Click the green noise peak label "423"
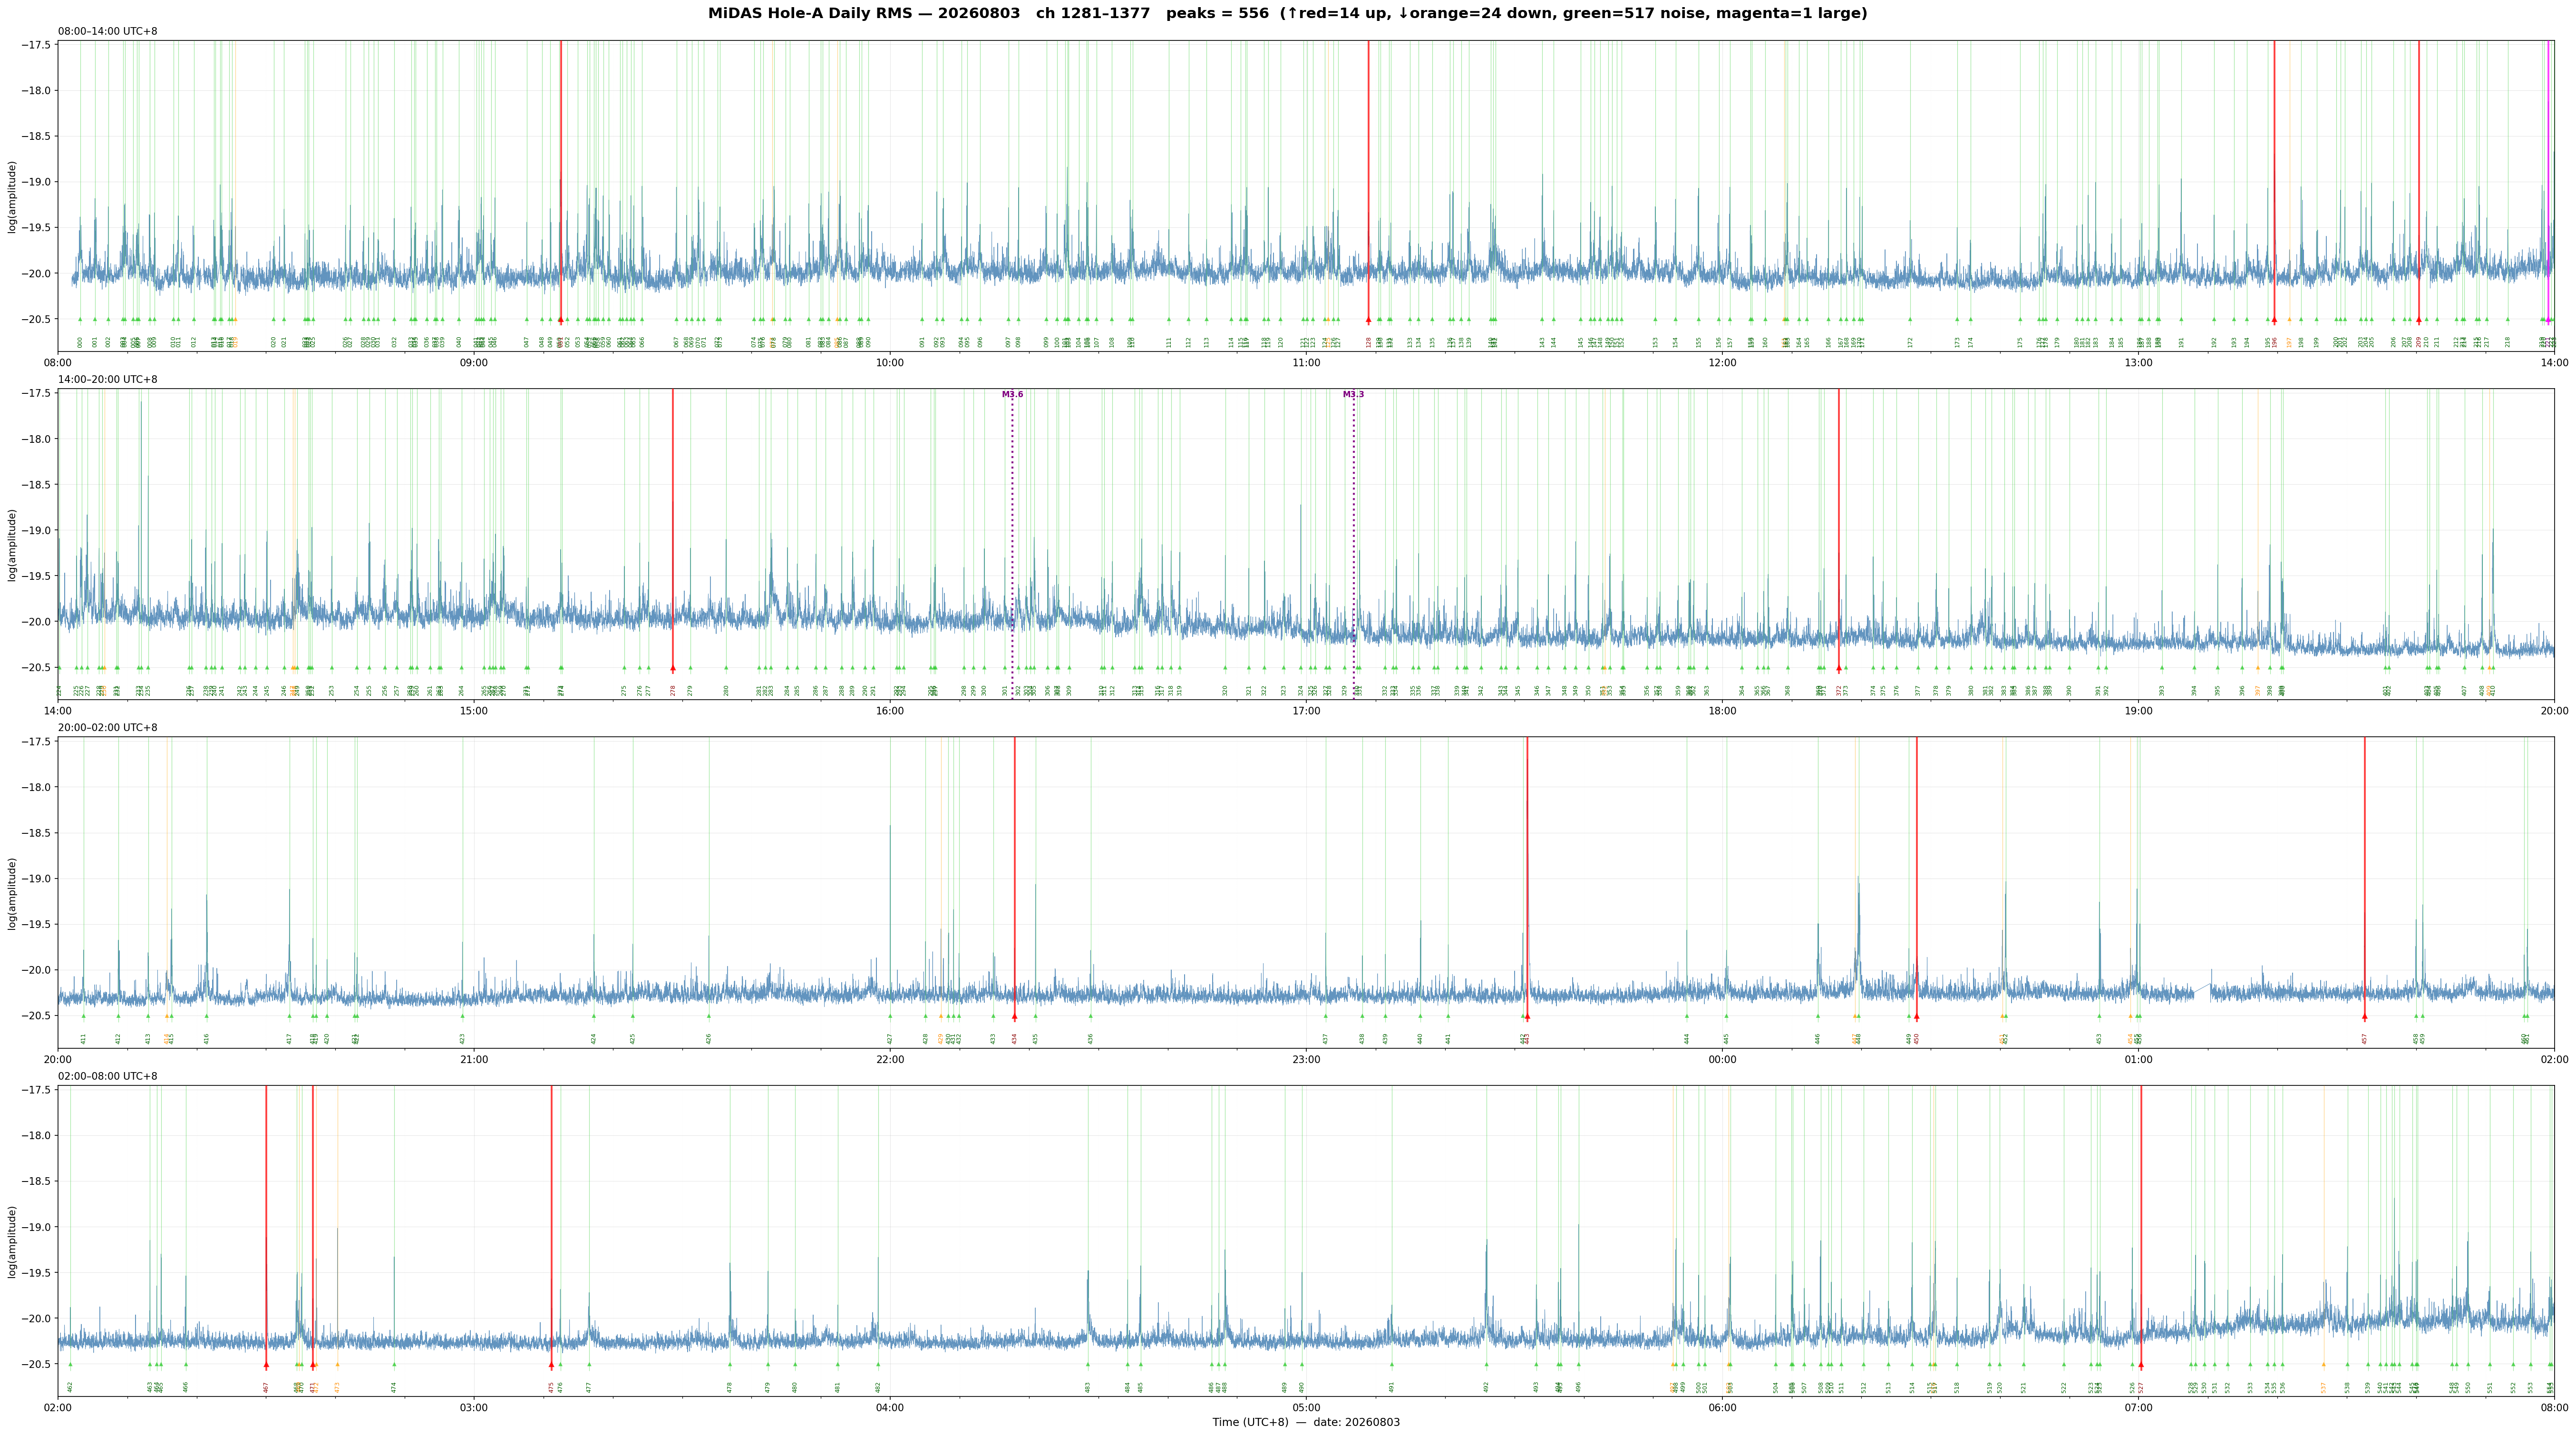 [x=462, y=1039]
